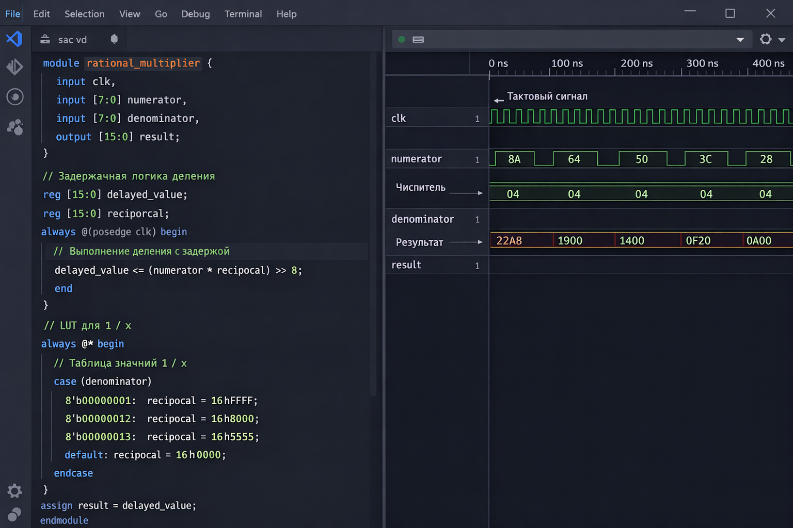This screenshot has width=793, height=528.
Task: Click the VS Code logo icon
Action: (x=14, y=39)
